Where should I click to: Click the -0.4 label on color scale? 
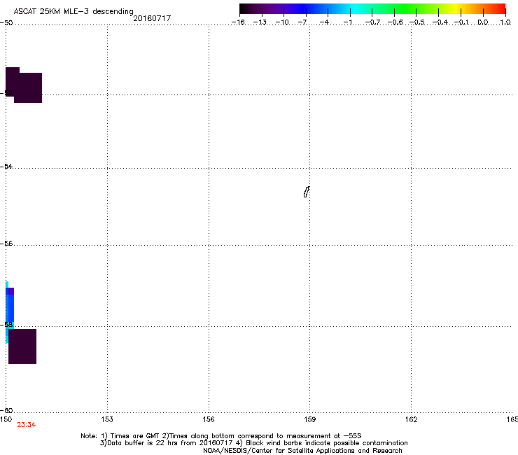440,22
